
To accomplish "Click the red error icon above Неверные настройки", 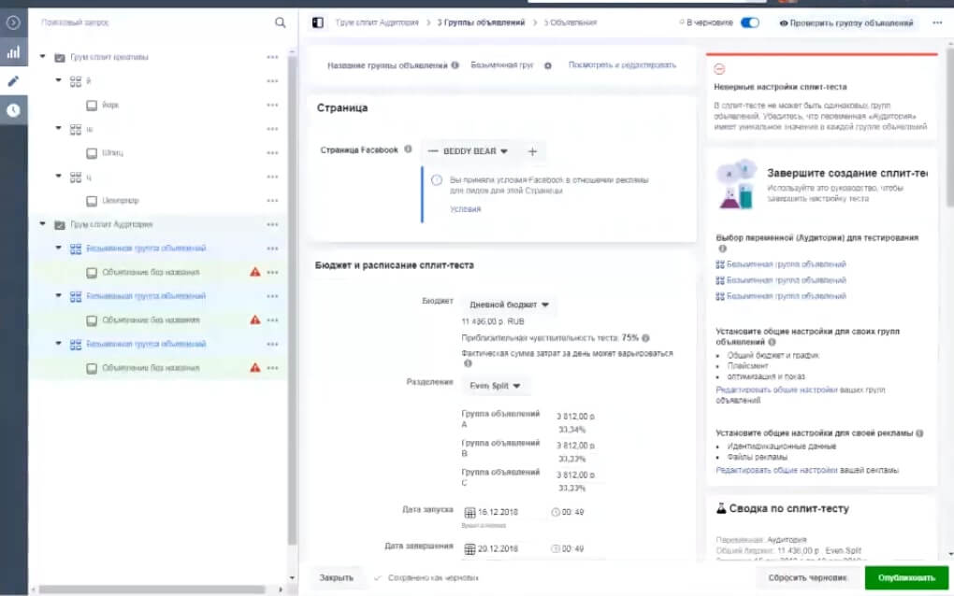I will click(x=719, y=68).
